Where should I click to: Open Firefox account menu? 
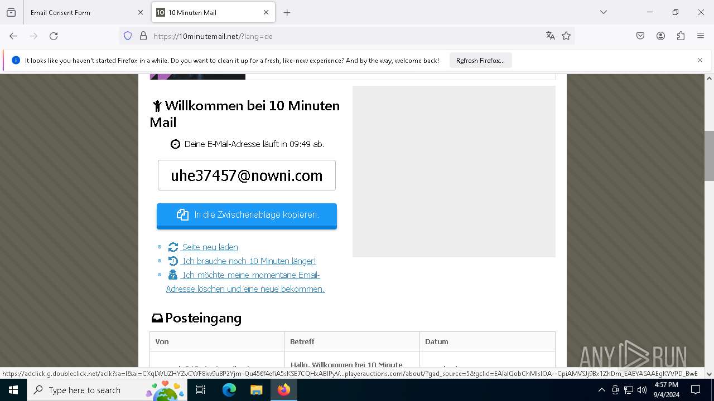660,36
